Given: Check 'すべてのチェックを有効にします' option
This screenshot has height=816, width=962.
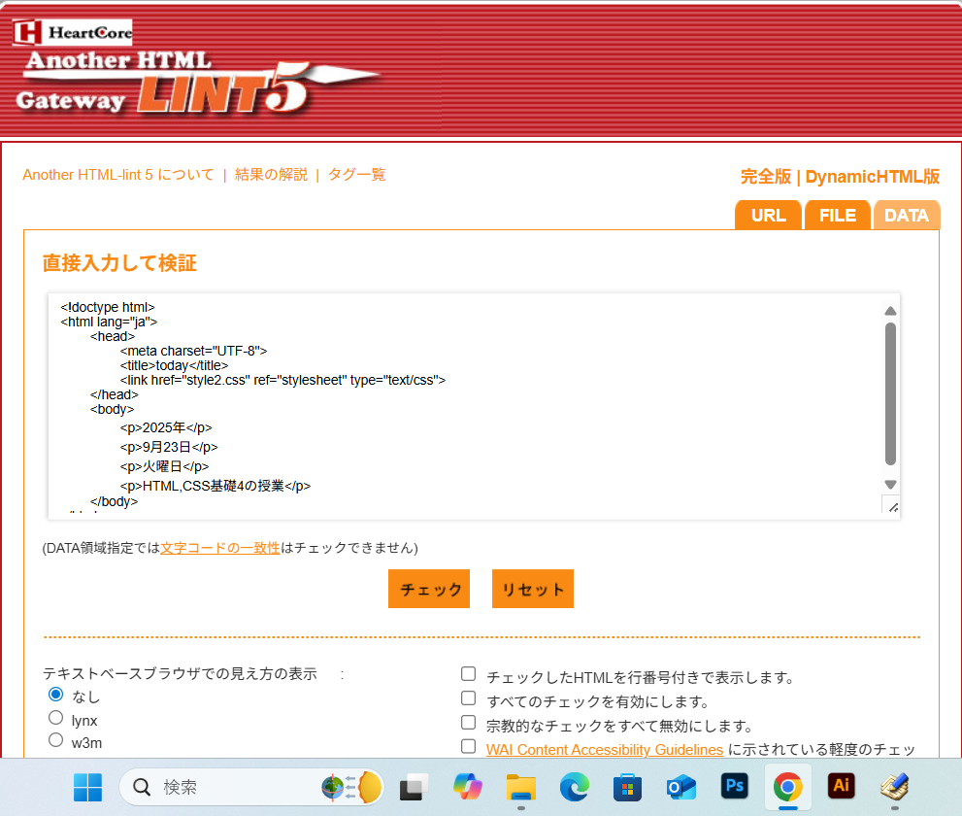Looking at the screenshot, I should (469, 698).
